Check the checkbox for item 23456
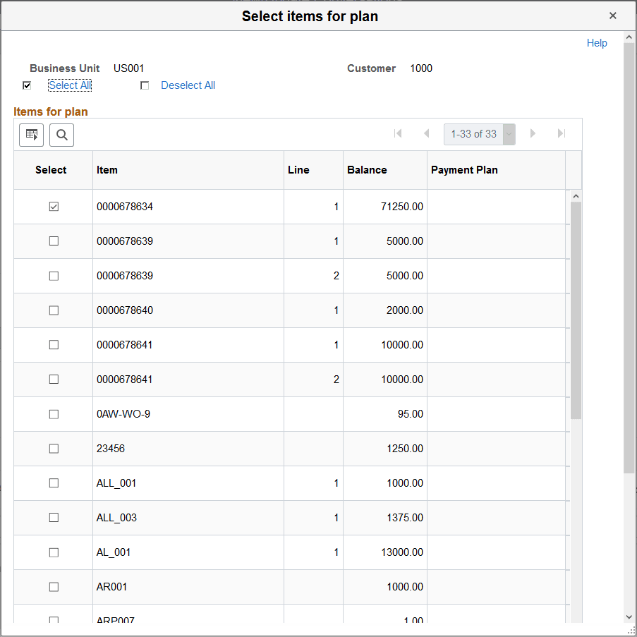637x637 pixels. [53, 448]
